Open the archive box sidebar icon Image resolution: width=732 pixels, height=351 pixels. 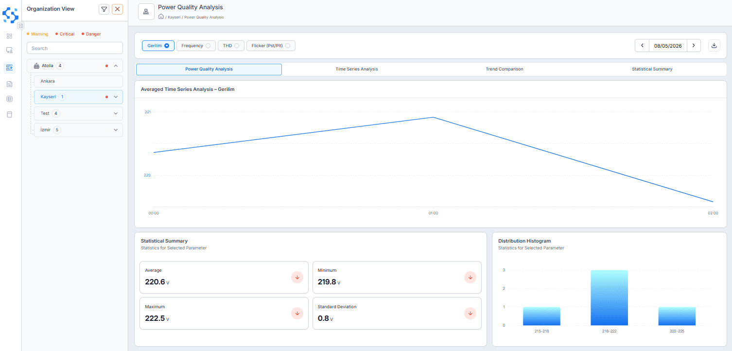pyautogui.click(x=9, y=115)
